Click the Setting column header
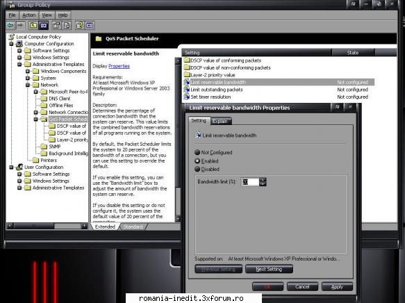405x303 pixels. pyautogui.click(x=257, y=52)
